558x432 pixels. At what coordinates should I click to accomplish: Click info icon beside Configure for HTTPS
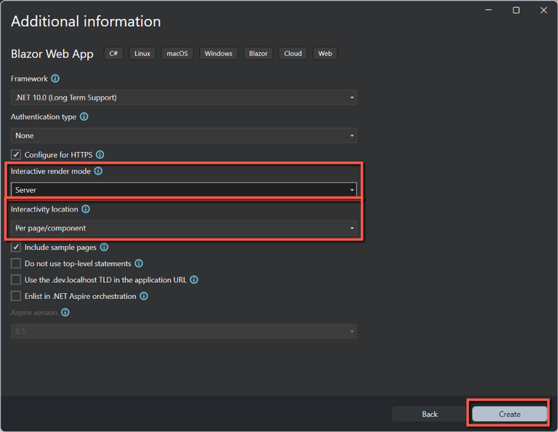click(100, 155)
